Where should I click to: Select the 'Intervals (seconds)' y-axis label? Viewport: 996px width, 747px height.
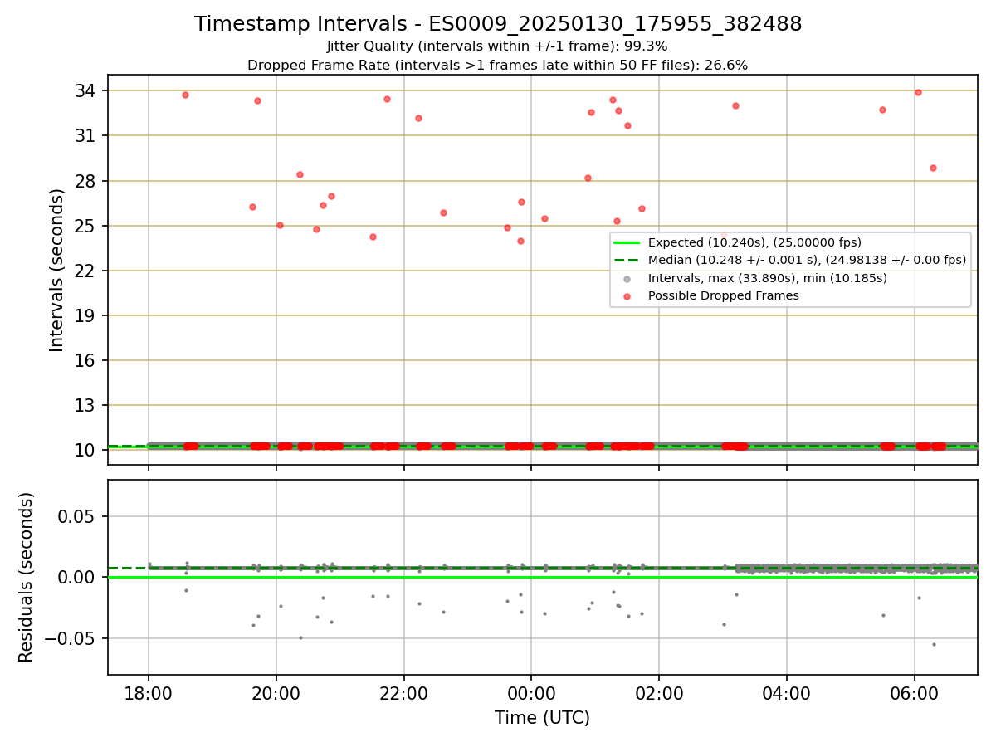[57, 270]
